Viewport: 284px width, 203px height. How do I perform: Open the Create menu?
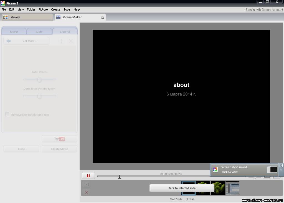click(x=55, y=9)
